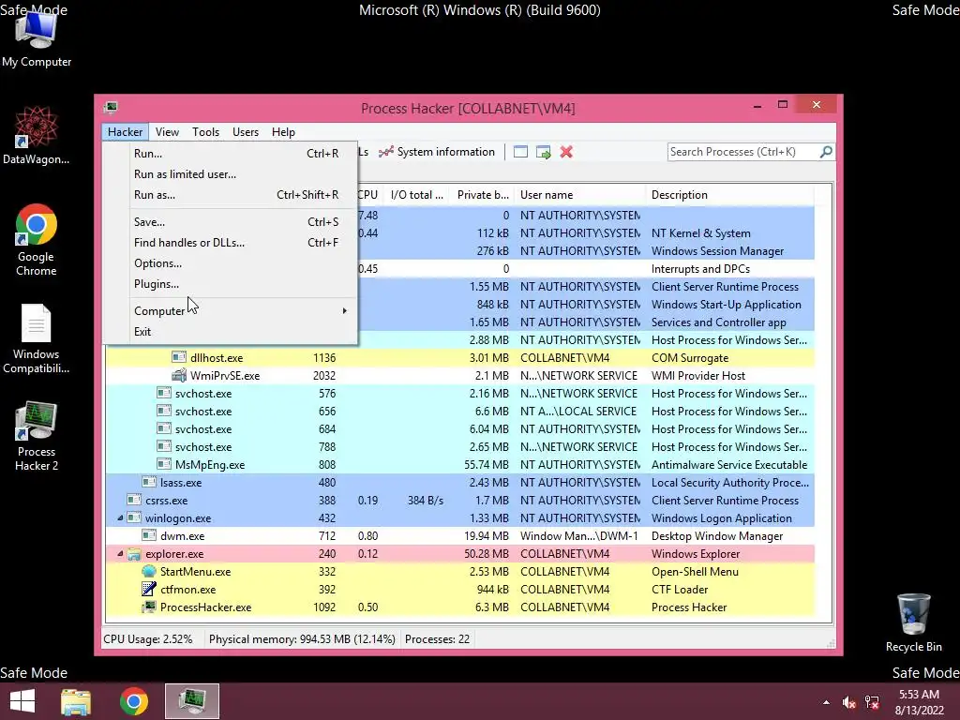
Task: Open File Explorer from the taskbar
Action: (x=76, y=701)
